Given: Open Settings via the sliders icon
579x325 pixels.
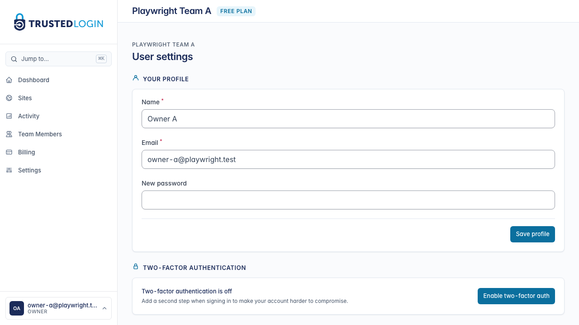Looking at the screenshot, I should point(9,170).
